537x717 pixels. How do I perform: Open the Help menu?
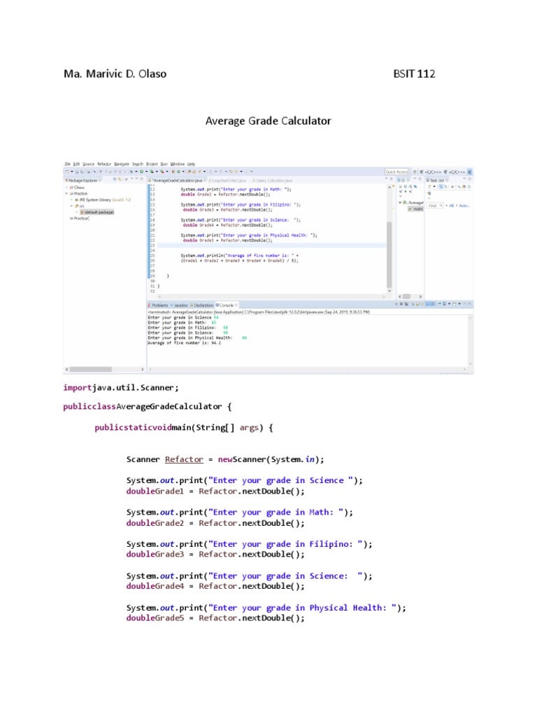click(x=192, y=164)
